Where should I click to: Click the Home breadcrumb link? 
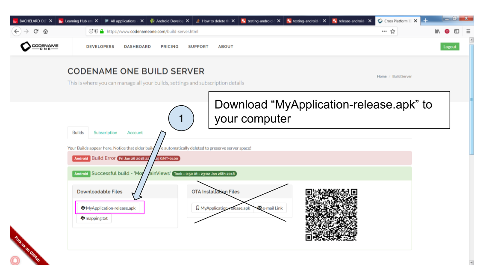coord(382,76)
